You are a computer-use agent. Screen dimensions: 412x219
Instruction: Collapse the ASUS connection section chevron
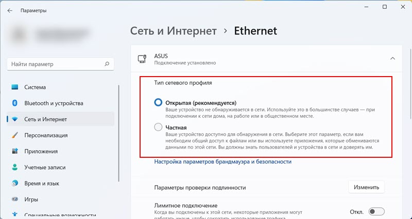point(392,59)
